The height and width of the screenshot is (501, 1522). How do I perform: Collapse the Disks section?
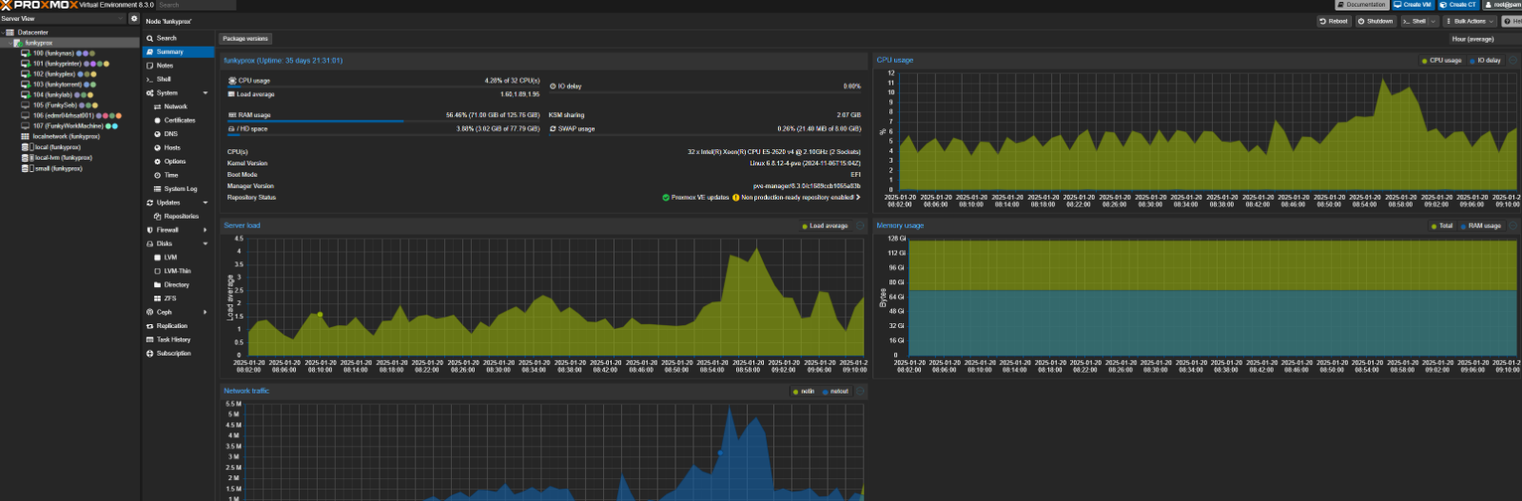coord(205,243)
